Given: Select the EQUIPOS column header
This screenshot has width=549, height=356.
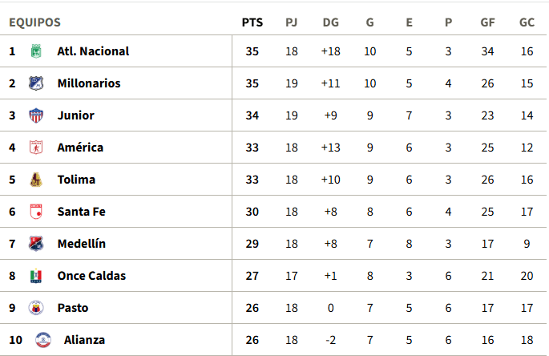Looking at the screenshot, I should tap(34, 22).
